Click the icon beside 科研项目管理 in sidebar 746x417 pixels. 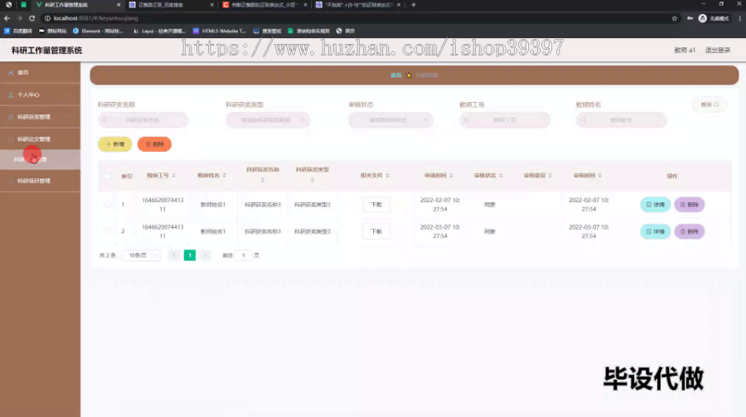(x=11, y=181)
